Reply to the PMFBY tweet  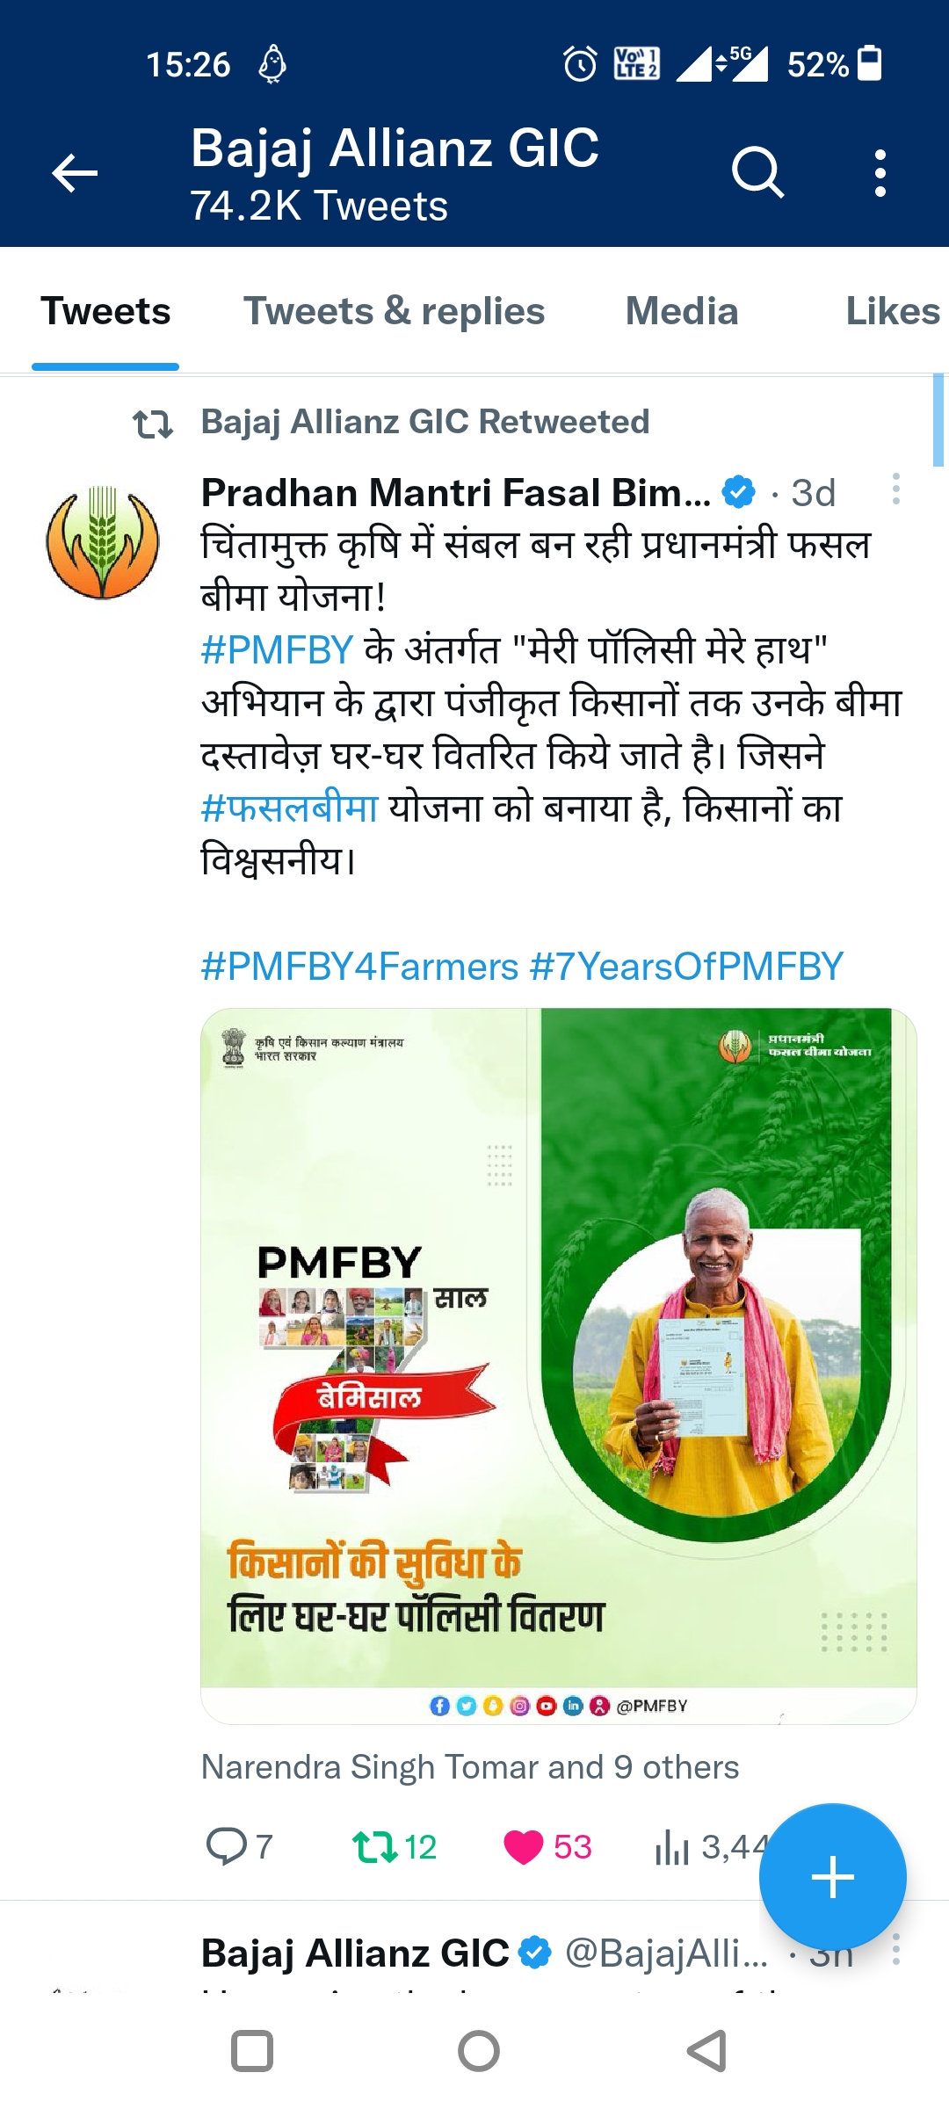pyautogui.click(x=227, y=1845)
